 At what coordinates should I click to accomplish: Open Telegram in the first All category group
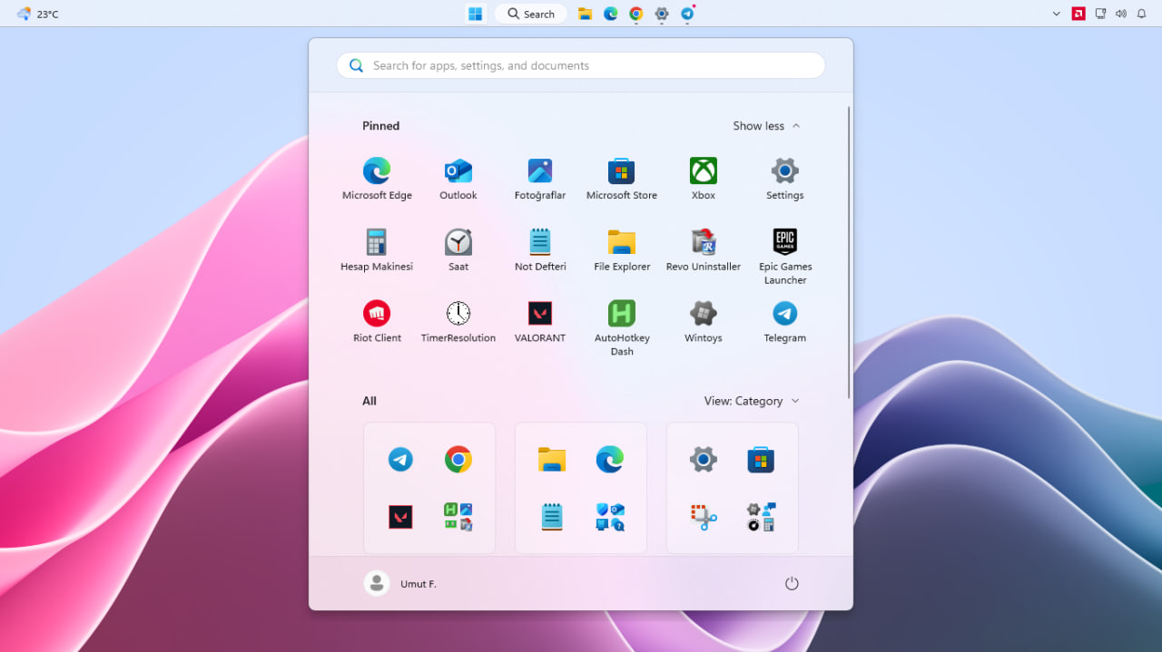(400, 460)
